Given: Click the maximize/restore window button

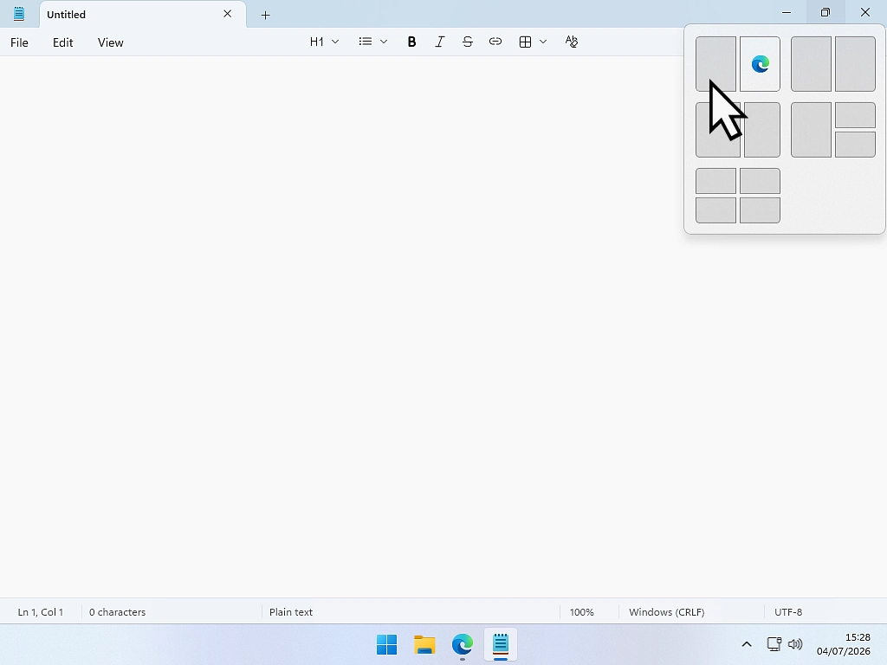Looking at the screenshot, I should (825, 12).
